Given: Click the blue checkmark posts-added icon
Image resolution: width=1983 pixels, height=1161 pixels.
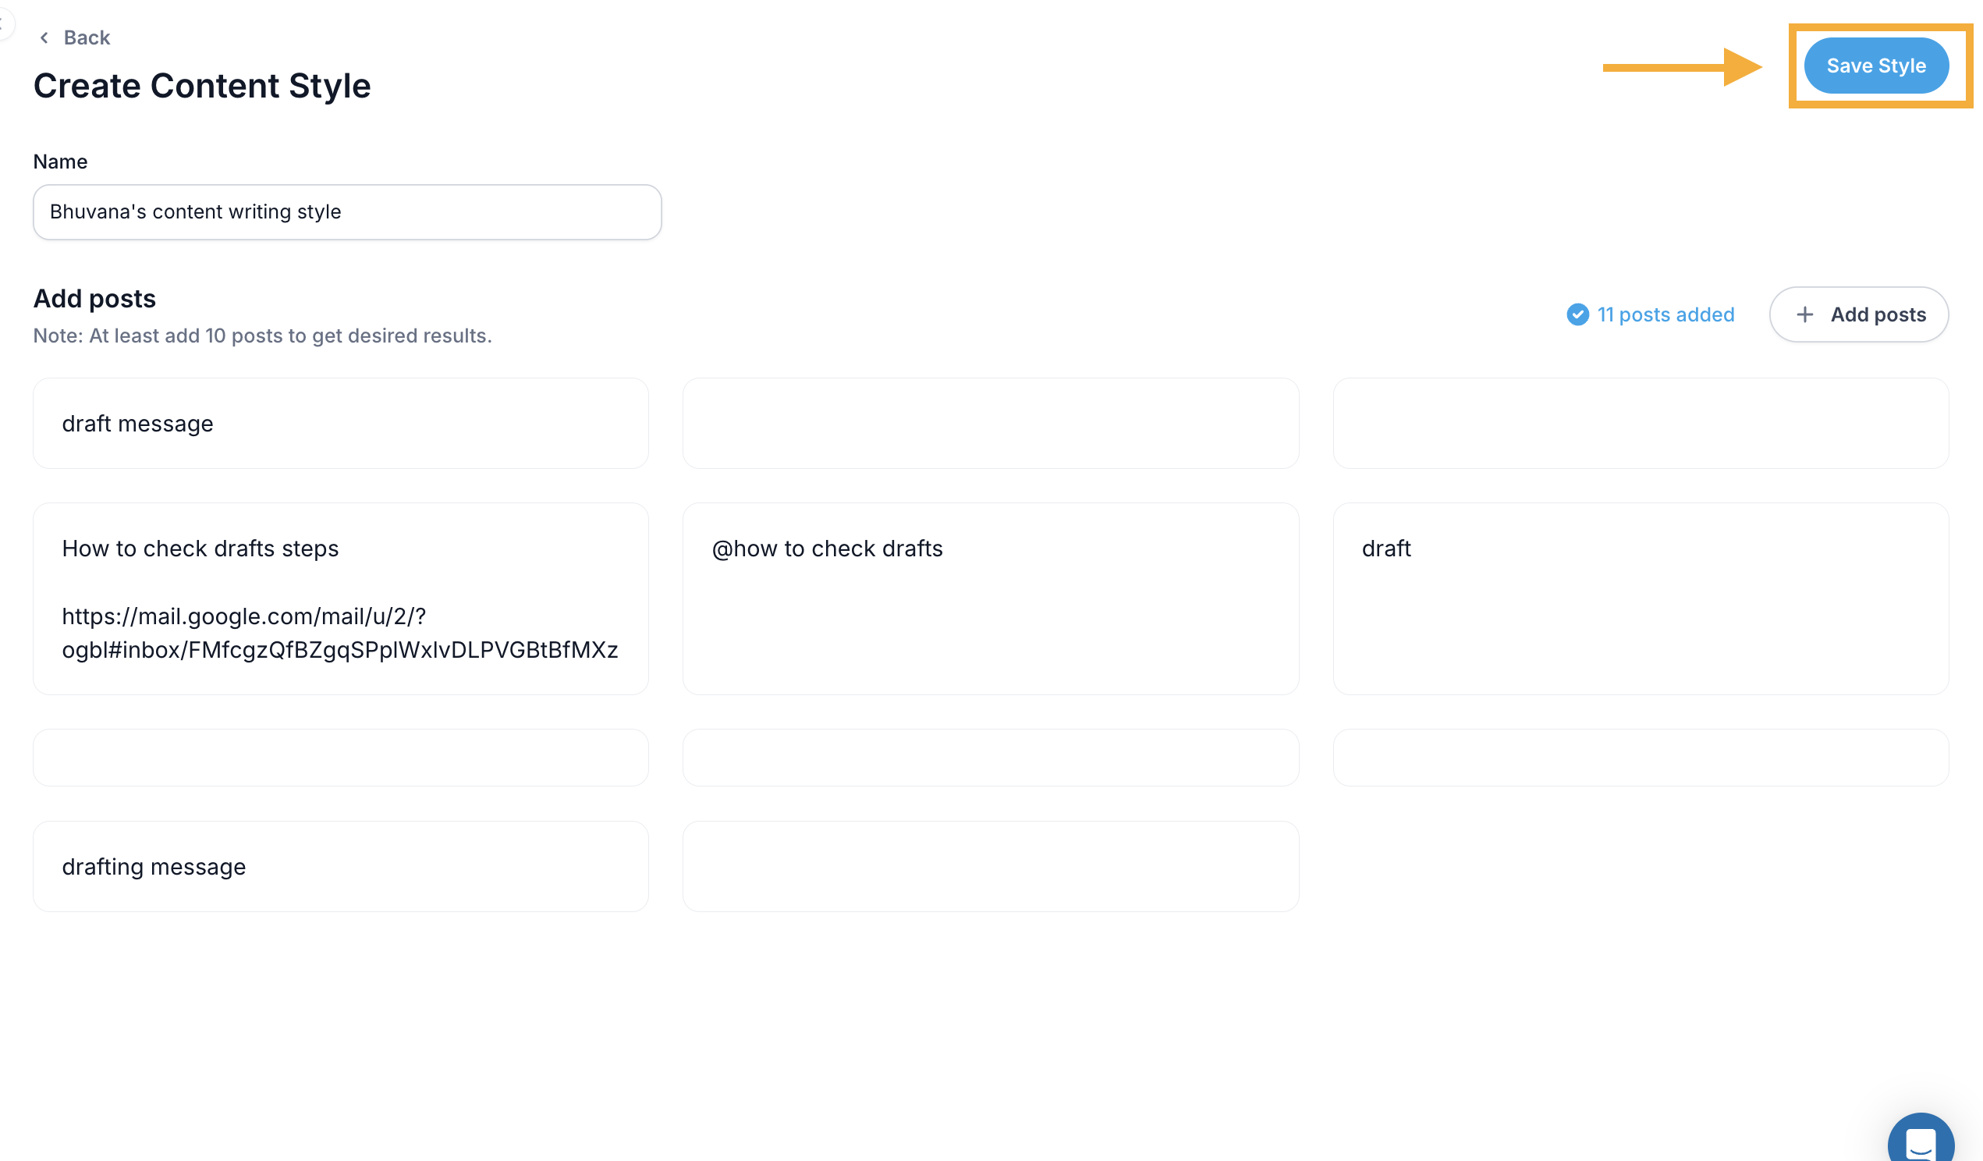Looking at the screenshot, I should [x=1577, y=314].
